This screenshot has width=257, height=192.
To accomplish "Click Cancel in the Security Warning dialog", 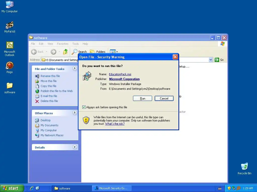I will pyautogui.click(x=164, y=98).
